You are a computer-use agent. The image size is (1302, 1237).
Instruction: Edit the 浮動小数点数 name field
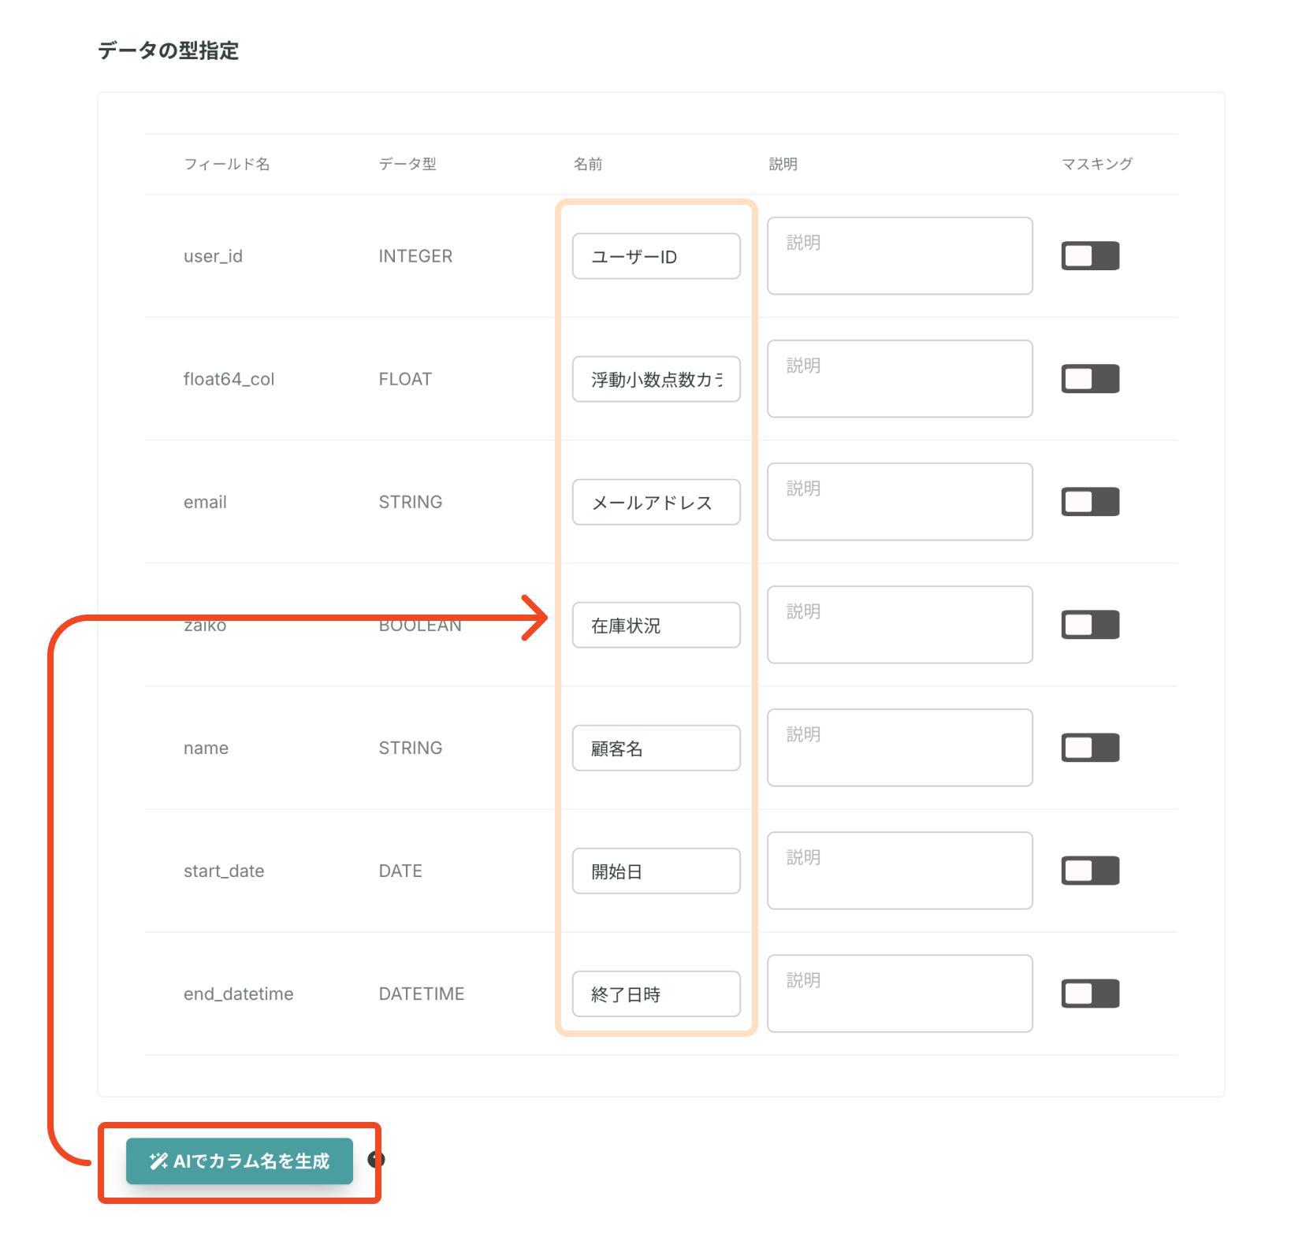pos(656,379)
